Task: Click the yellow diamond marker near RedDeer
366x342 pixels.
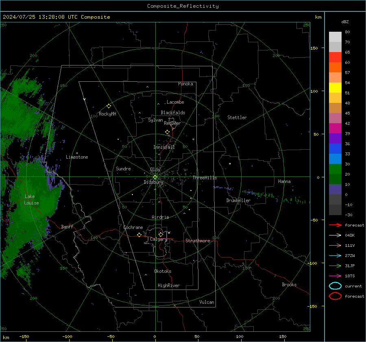Action: coord(167,132)
